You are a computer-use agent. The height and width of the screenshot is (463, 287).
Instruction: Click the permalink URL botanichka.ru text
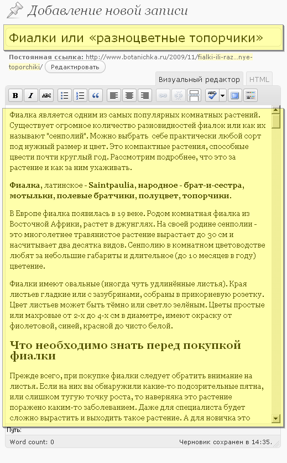click(169, 57)
